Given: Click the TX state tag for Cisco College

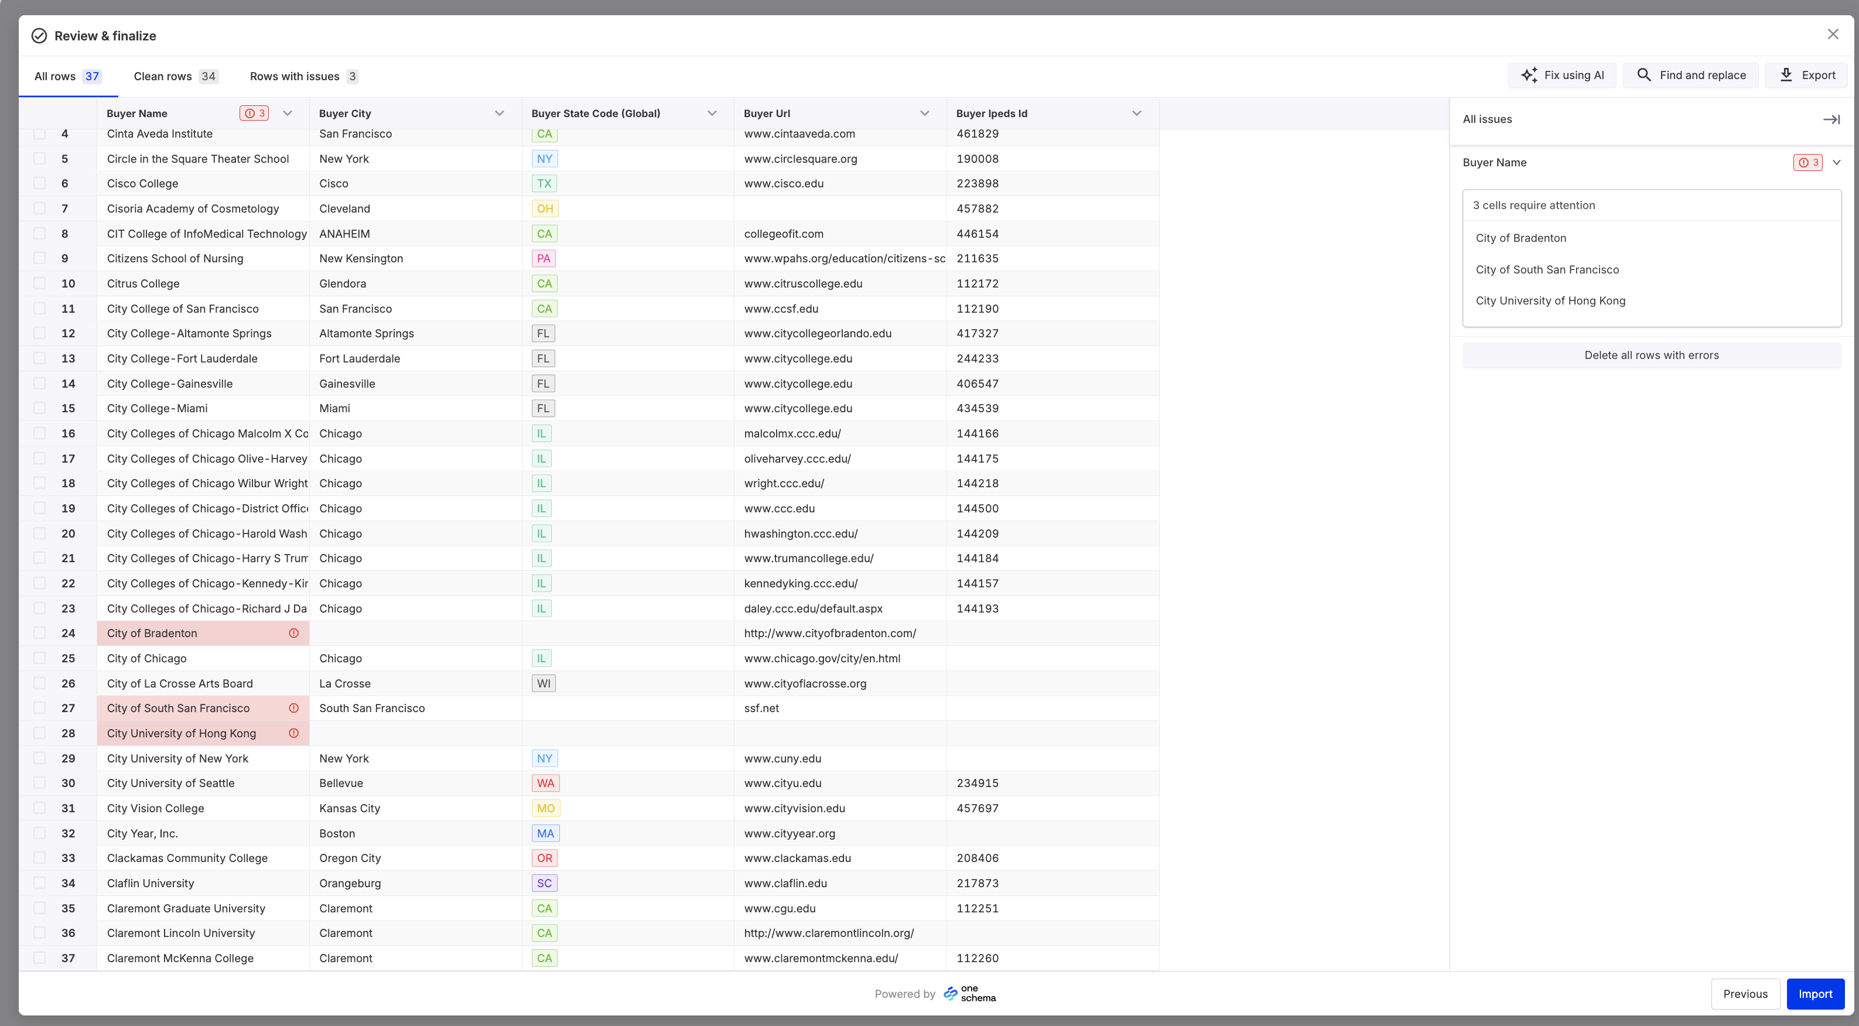Looking at the screenshot, I should click(544, 184).
